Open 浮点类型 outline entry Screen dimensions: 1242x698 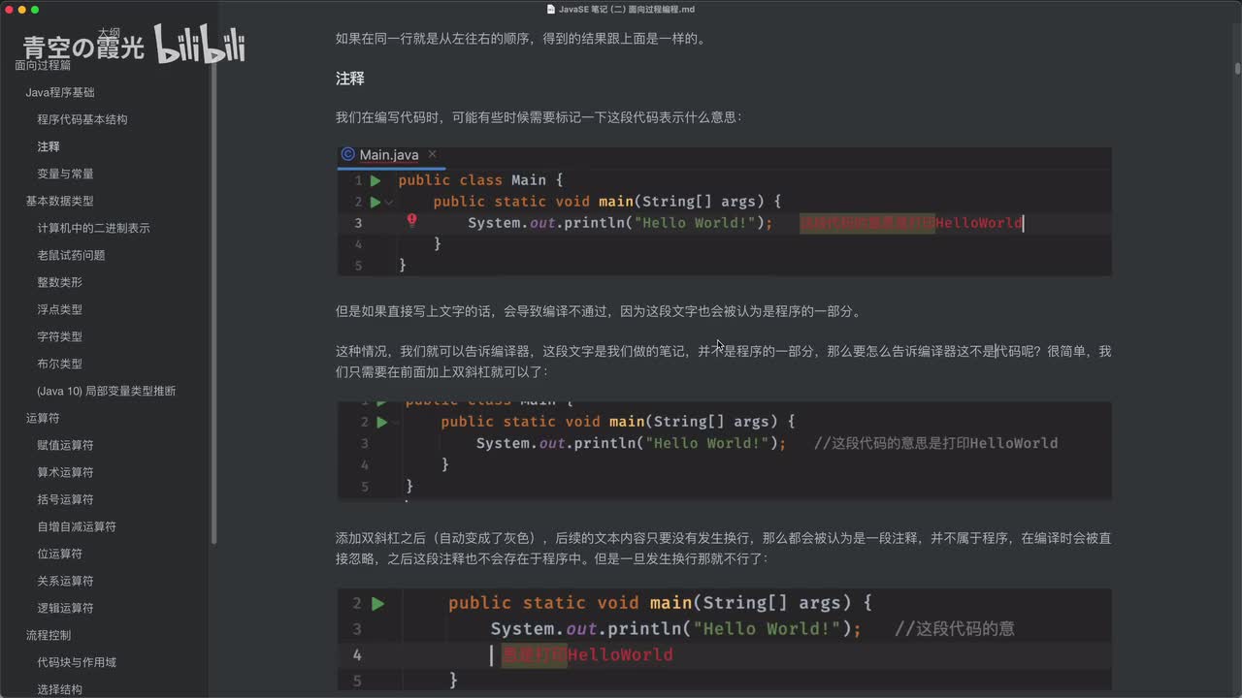coord(59,309)
